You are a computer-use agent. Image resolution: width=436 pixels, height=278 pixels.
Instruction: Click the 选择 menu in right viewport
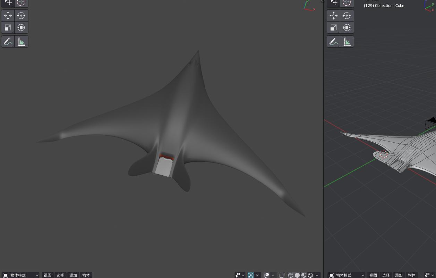(386, 275)
